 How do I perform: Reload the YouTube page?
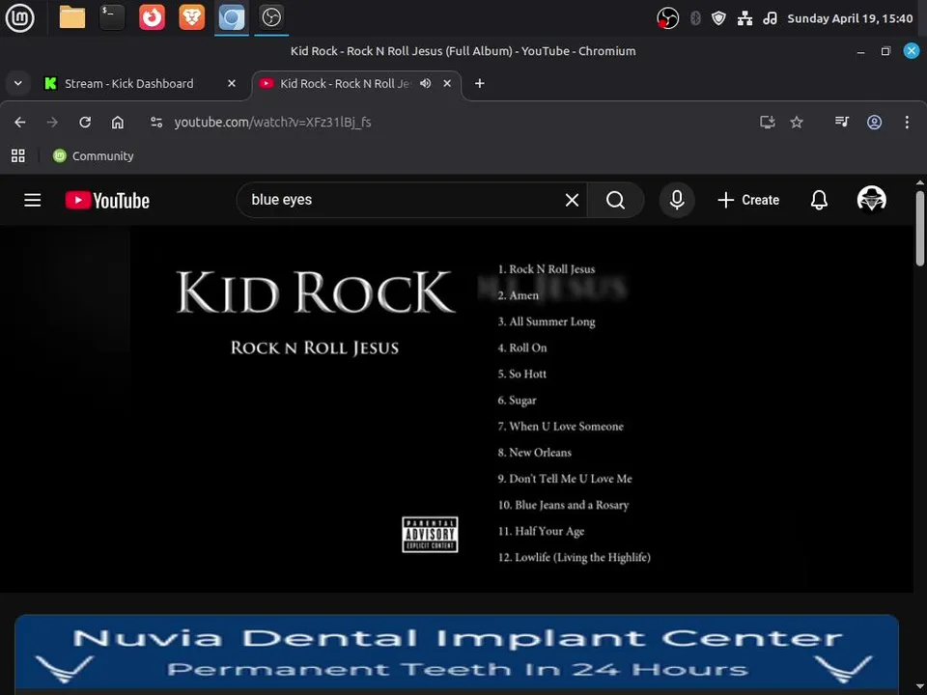85,122
